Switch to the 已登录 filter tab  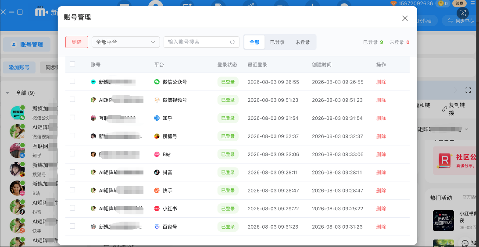(277, 42)
